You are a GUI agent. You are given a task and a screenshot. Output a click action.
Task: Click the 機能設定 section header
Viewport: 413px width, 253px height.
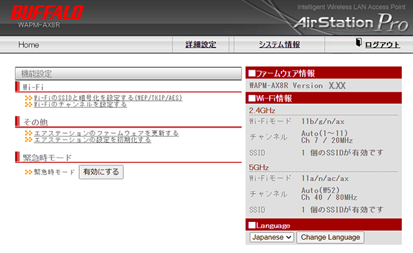click(128, 74)
